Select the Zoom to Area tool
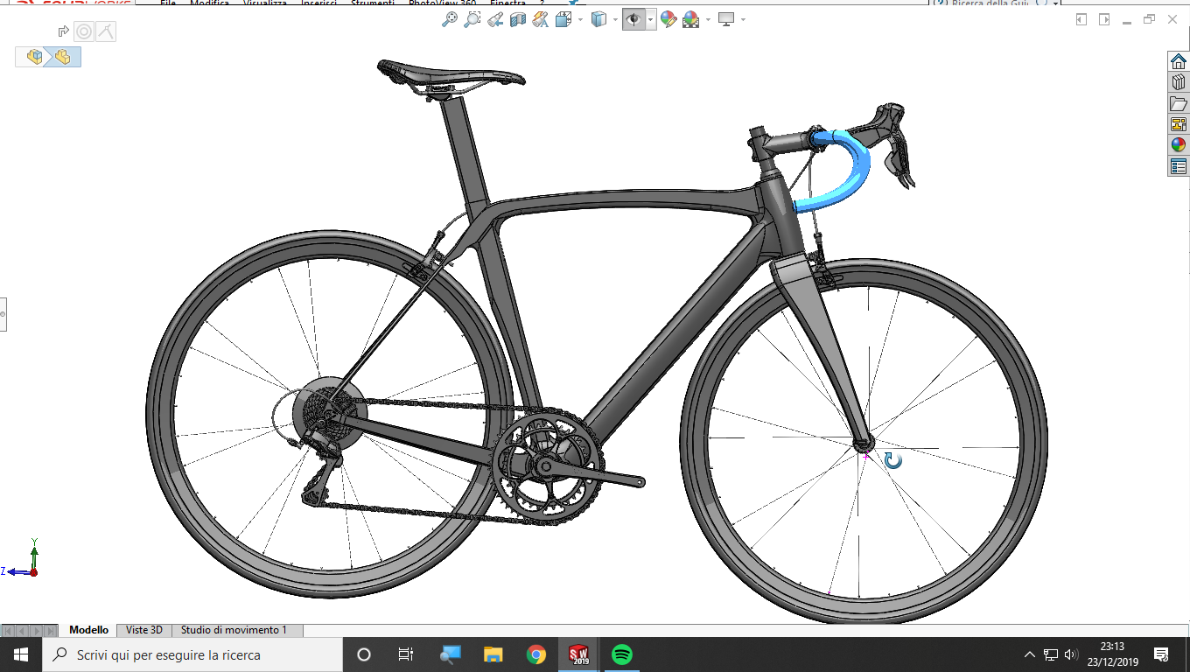The width and height of the screenshot is (1190, 672). point(472,19)
